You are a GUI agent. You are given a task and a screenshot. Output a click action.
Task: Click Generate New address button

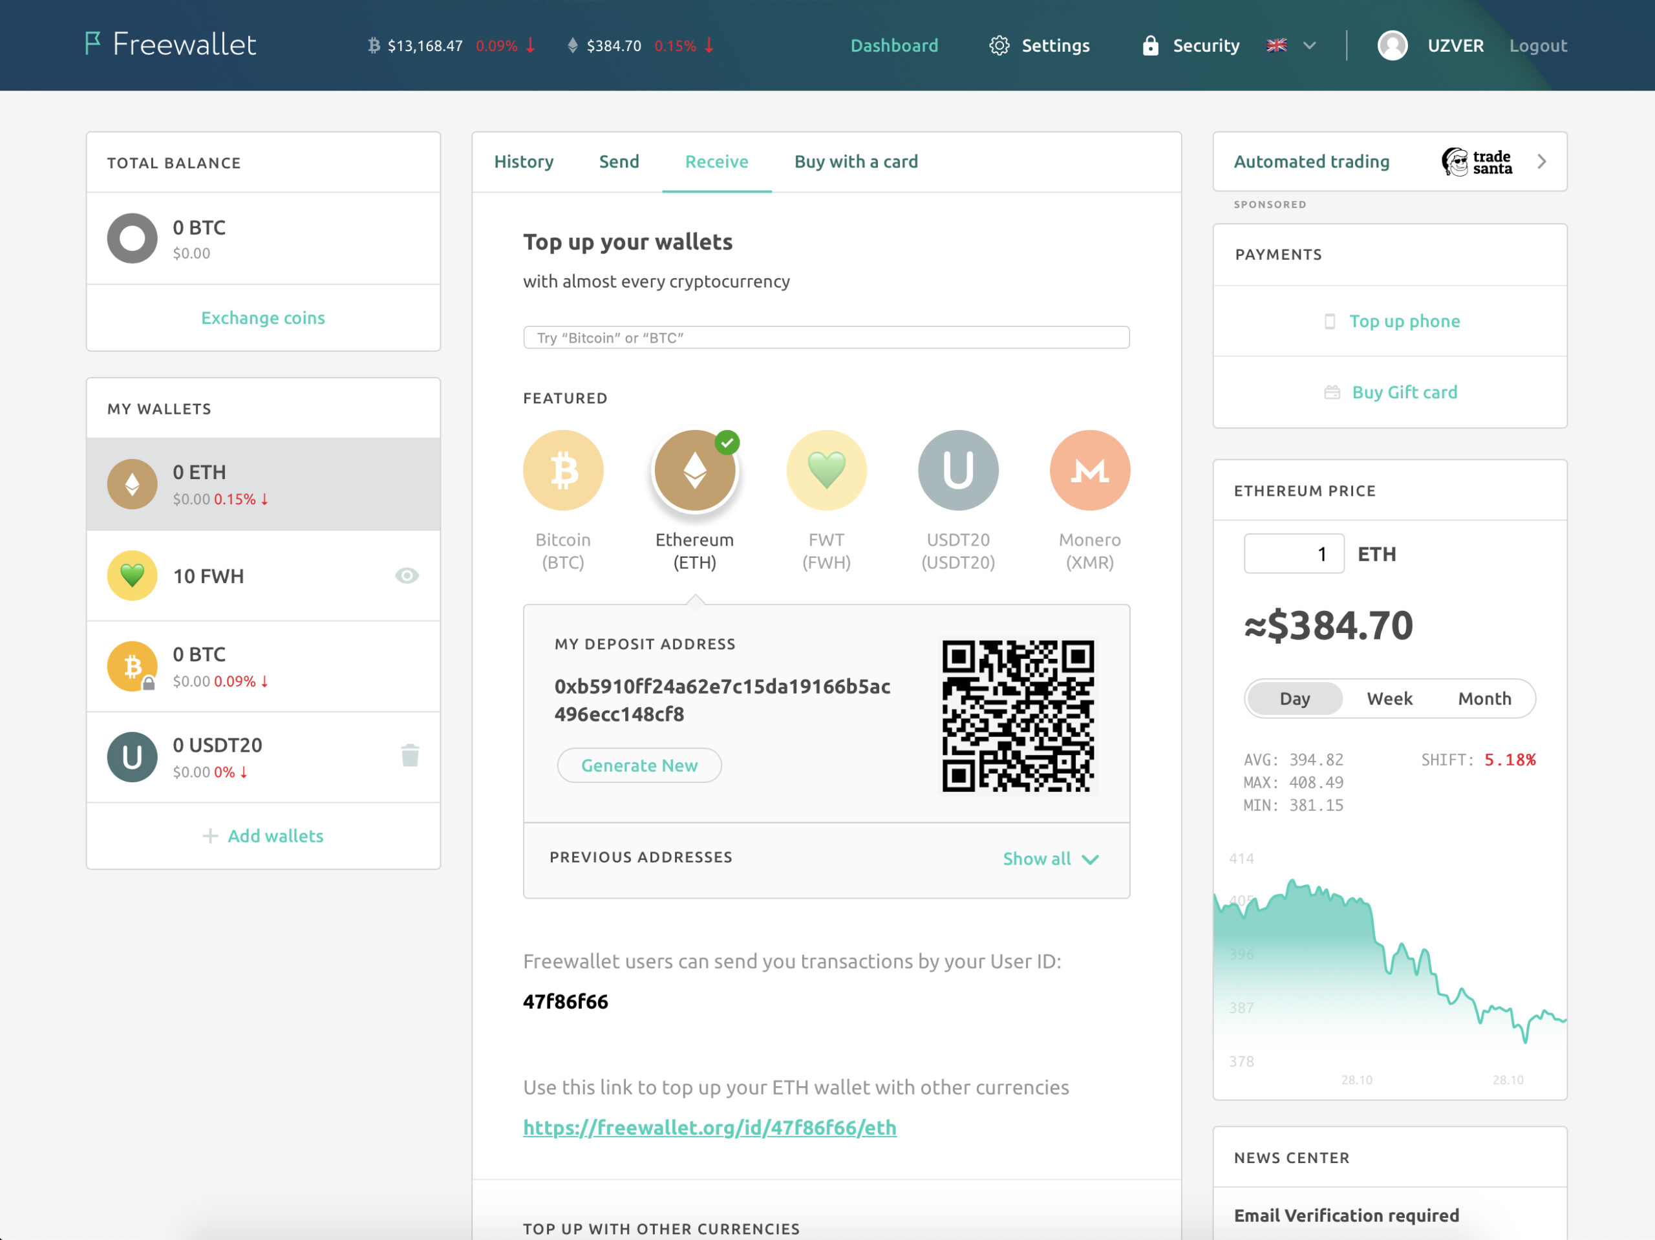(x=640, y=765)
